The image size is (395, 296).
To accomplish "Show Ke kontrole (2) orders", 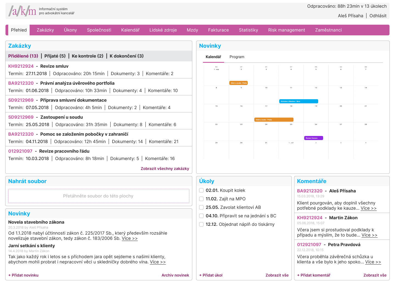I will click(x=88, y=56).
